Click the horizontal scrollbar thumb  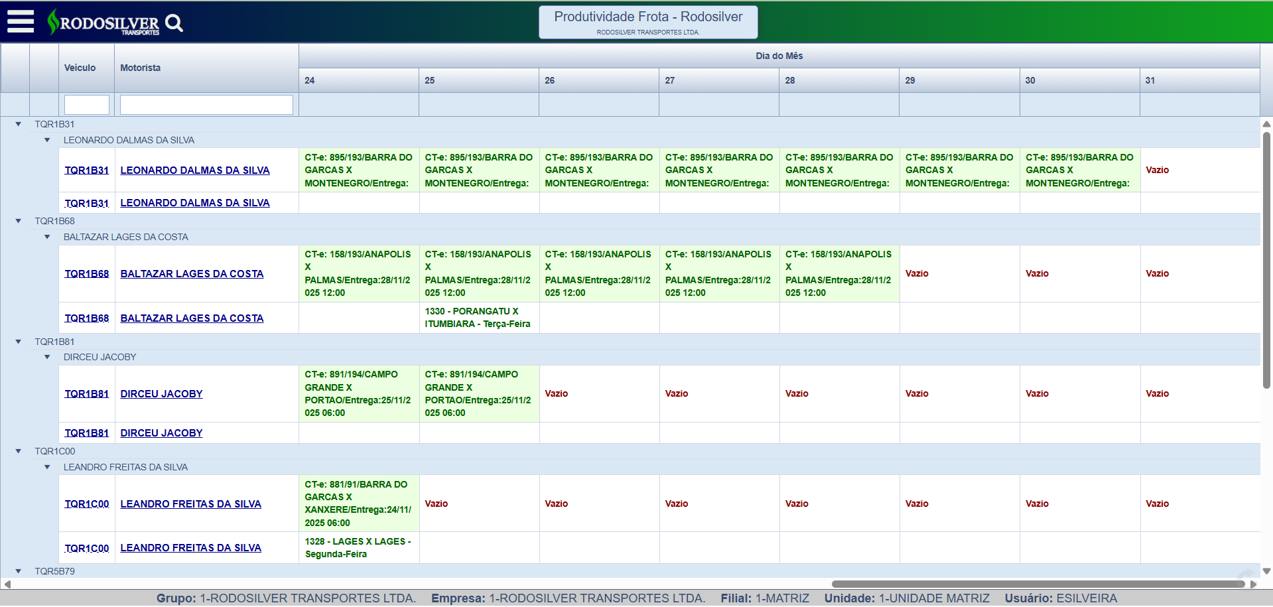point(1038,584)
